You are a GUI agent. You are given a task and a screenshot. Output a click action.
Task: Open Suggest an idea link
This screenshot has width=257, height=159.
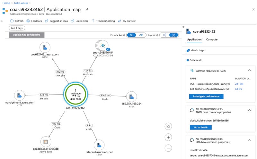(57, 21)
